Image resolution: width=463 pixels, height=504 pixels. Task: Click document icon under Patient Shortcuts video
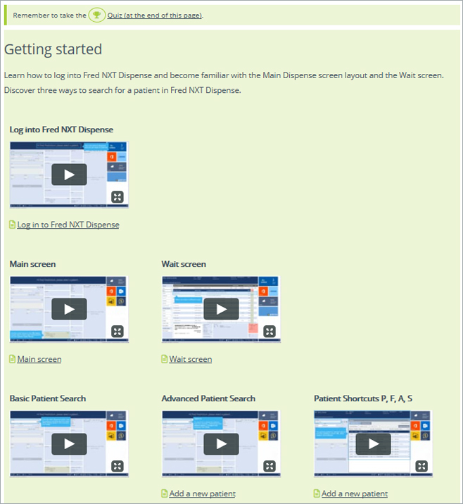pyautogui.click(x=317, y=493)
